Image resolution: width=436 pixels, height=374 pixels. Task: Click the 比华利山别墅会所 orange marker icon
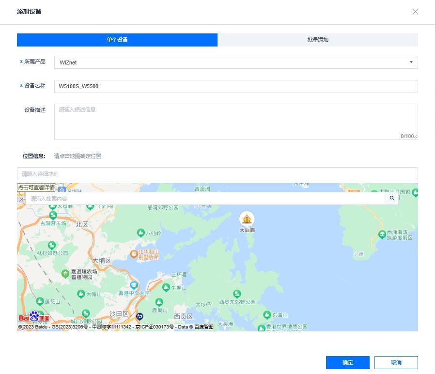[134, 254]
